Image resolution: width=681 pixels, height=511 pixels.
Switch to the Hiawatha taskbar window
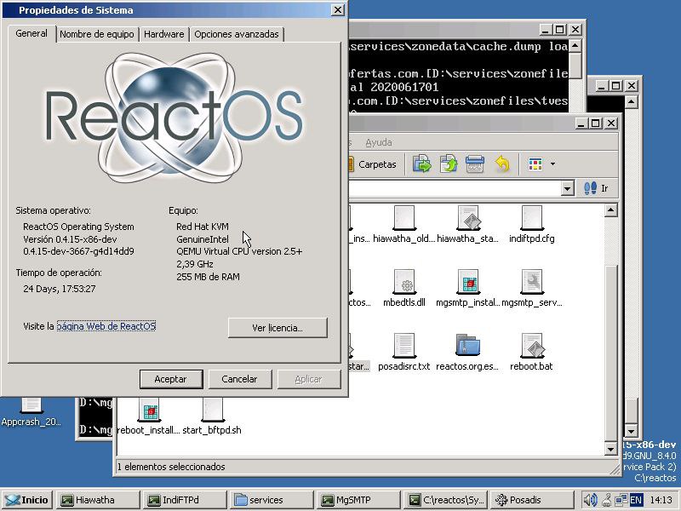pos(98,500)
